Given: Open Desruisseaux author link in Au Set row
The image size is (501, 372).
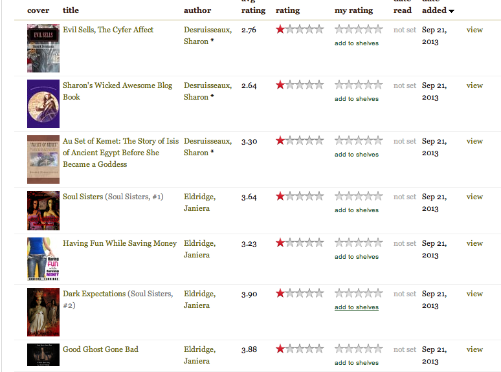Looking at the screenshot, I should point(208,147).
